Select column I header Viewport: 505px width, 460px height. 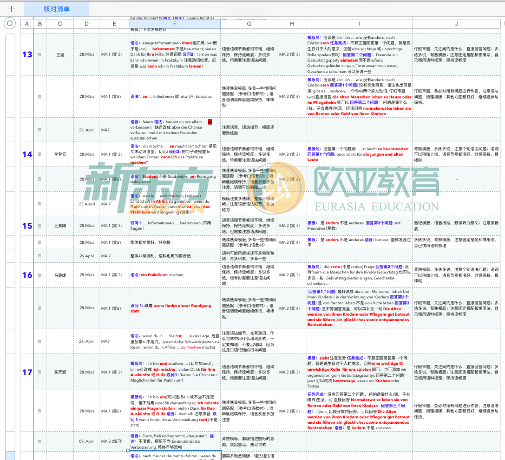tap(359, 24)
